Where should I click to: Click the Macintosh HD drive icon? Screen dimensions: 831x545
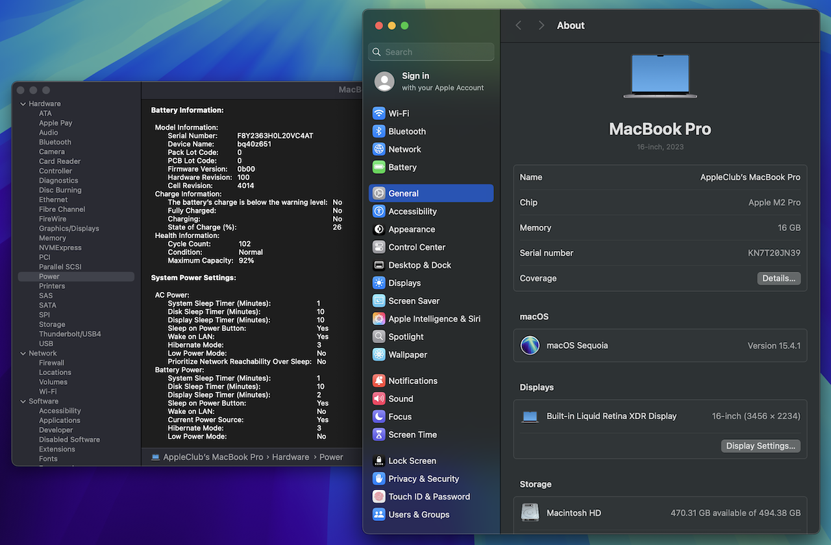[x=530, y=513]
